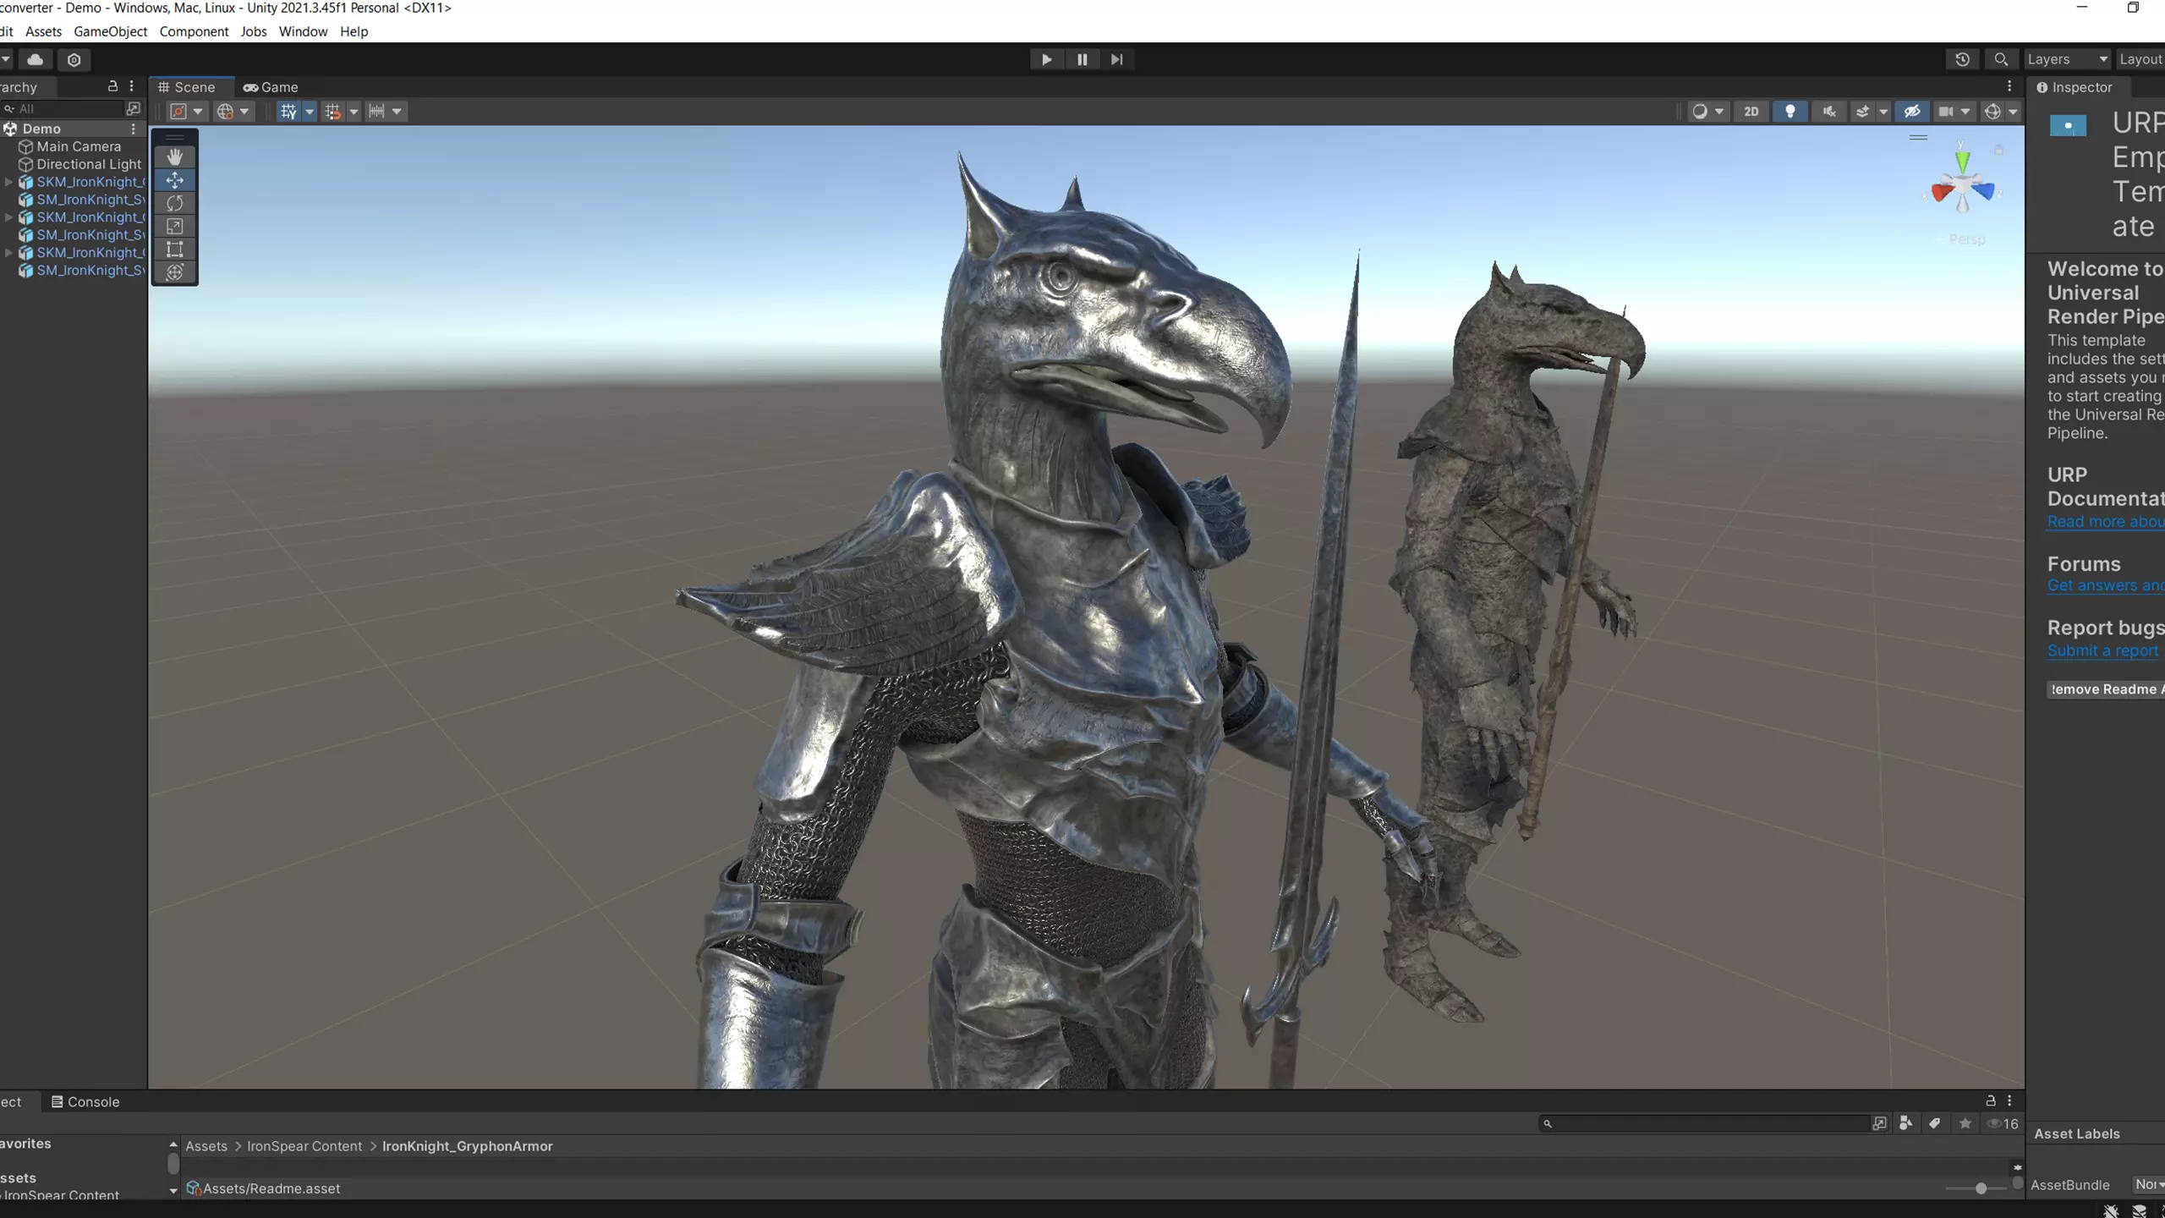The height and width of the screenshot is (1218, 2165).
Task: Open the Project panel three-dot menu
Action: (2009, 1100)
